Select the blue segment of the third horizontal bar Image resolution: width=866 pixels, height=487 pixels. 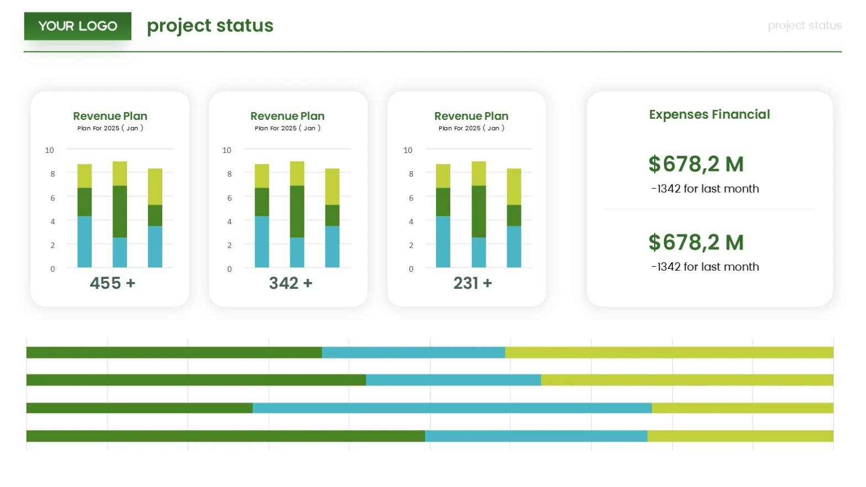[452, 408]
